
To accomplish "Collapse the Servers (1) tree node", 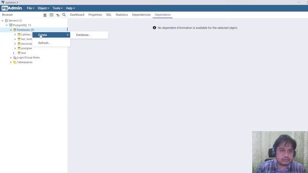I will (x=2, y=21).
